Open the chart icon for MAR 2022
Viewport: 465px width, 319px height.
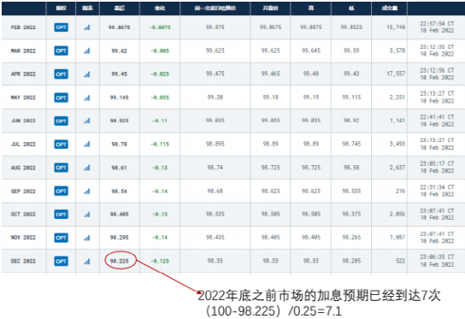[87, 51]
